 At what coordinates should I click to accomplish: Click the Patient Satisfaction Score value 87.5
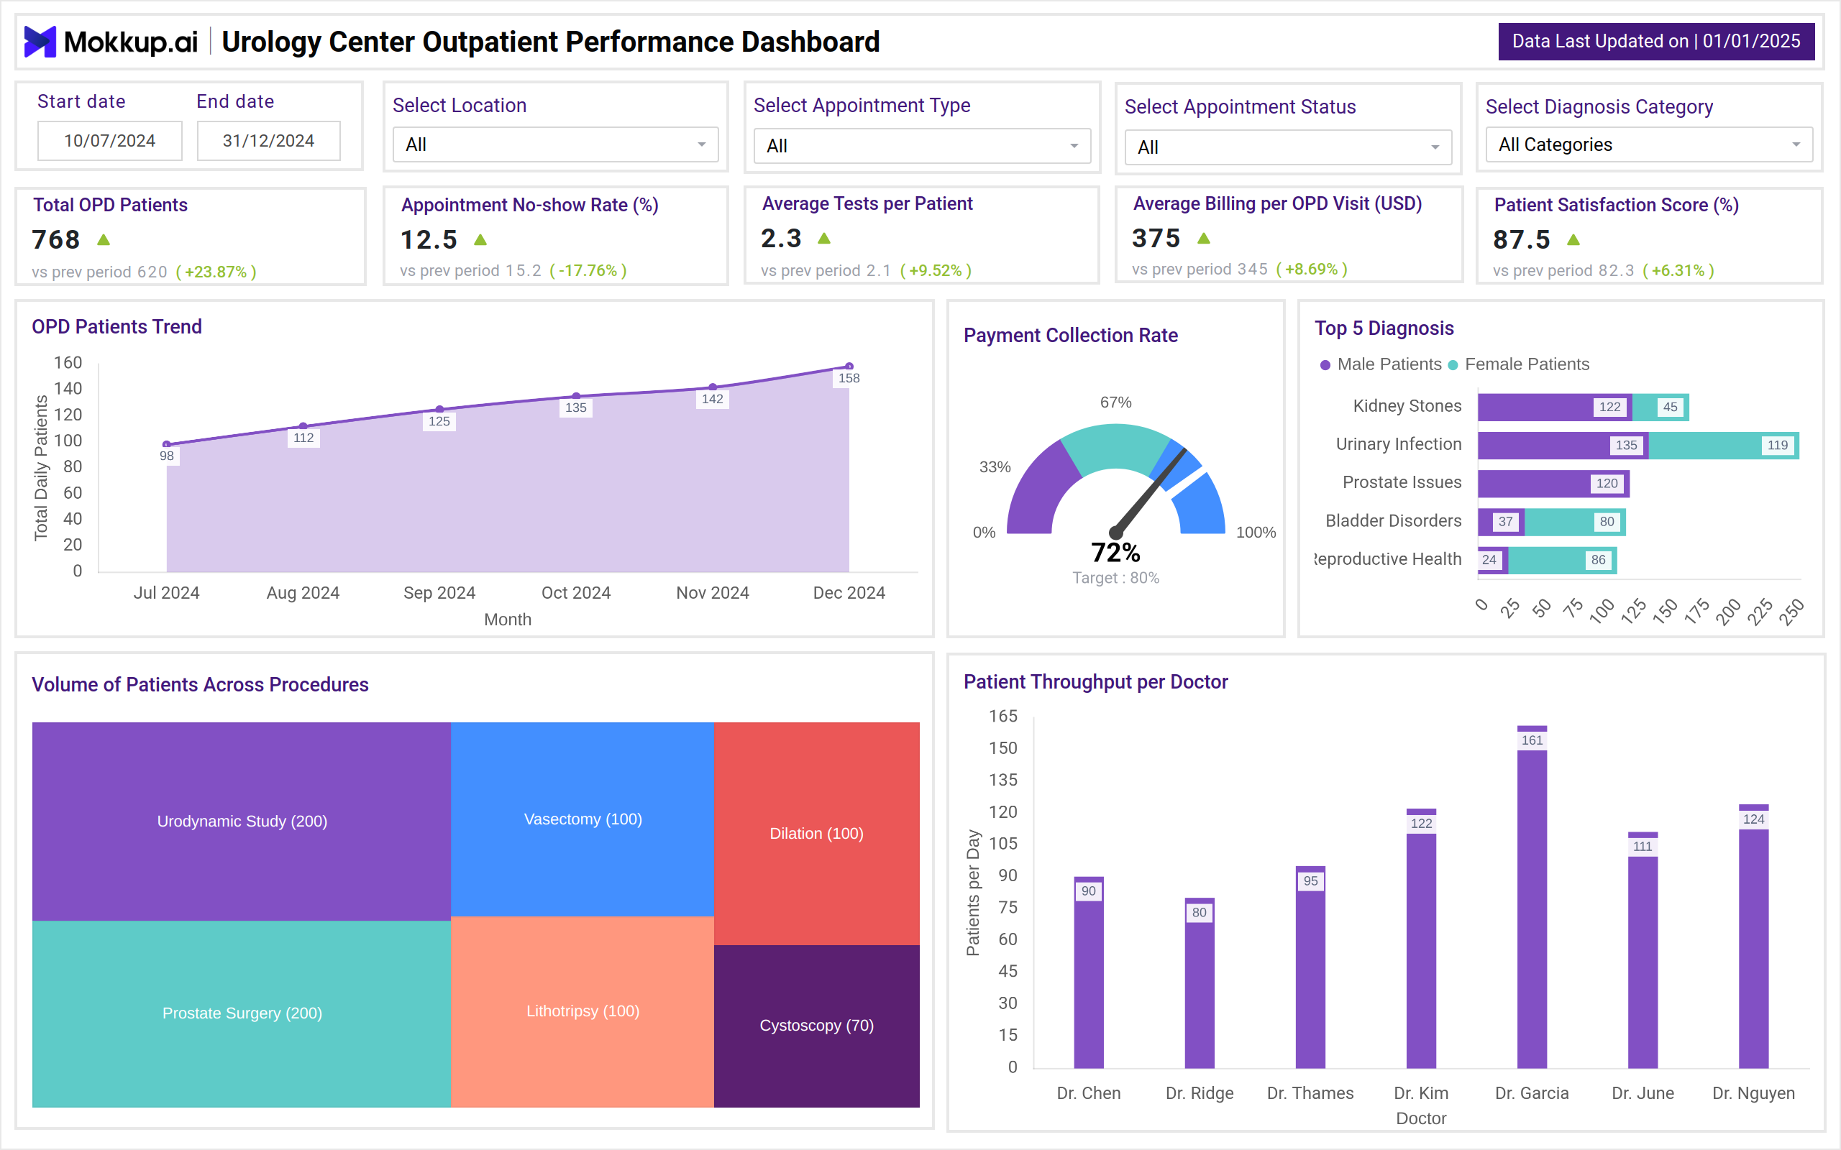(1521, 239)
